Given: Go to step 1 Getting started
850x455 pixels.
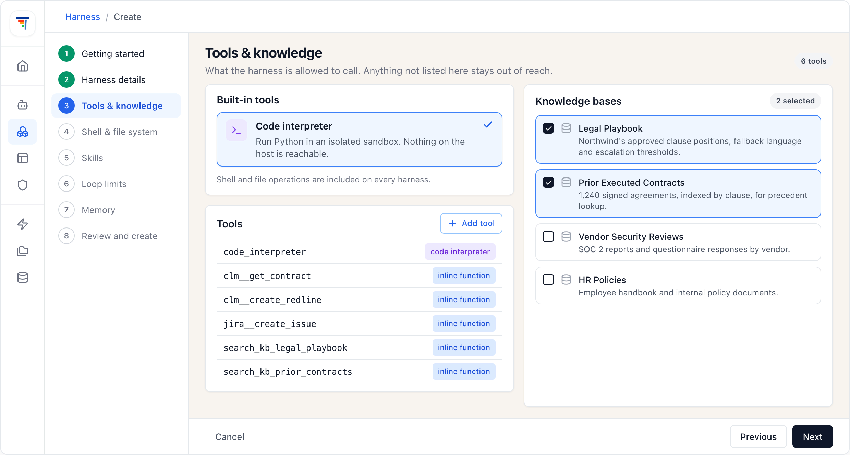Looking at the screenshot, I should pos(116,53).
